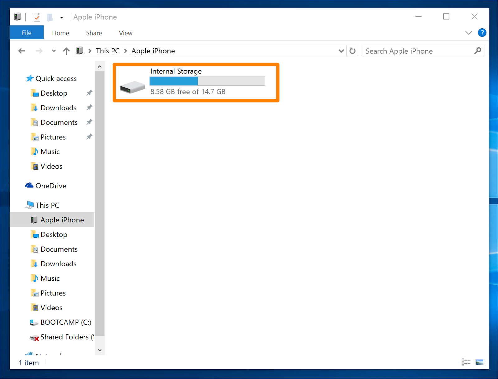Expand the ribbon with the chevron
Viewport: 498px width, 379px height.
[468, 33]
